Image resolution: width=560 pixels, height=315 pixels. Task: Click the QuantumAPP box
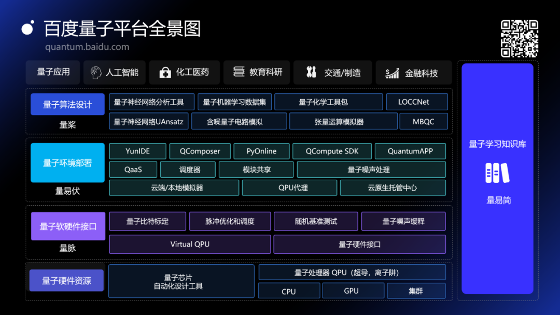(x=410, y=151)
